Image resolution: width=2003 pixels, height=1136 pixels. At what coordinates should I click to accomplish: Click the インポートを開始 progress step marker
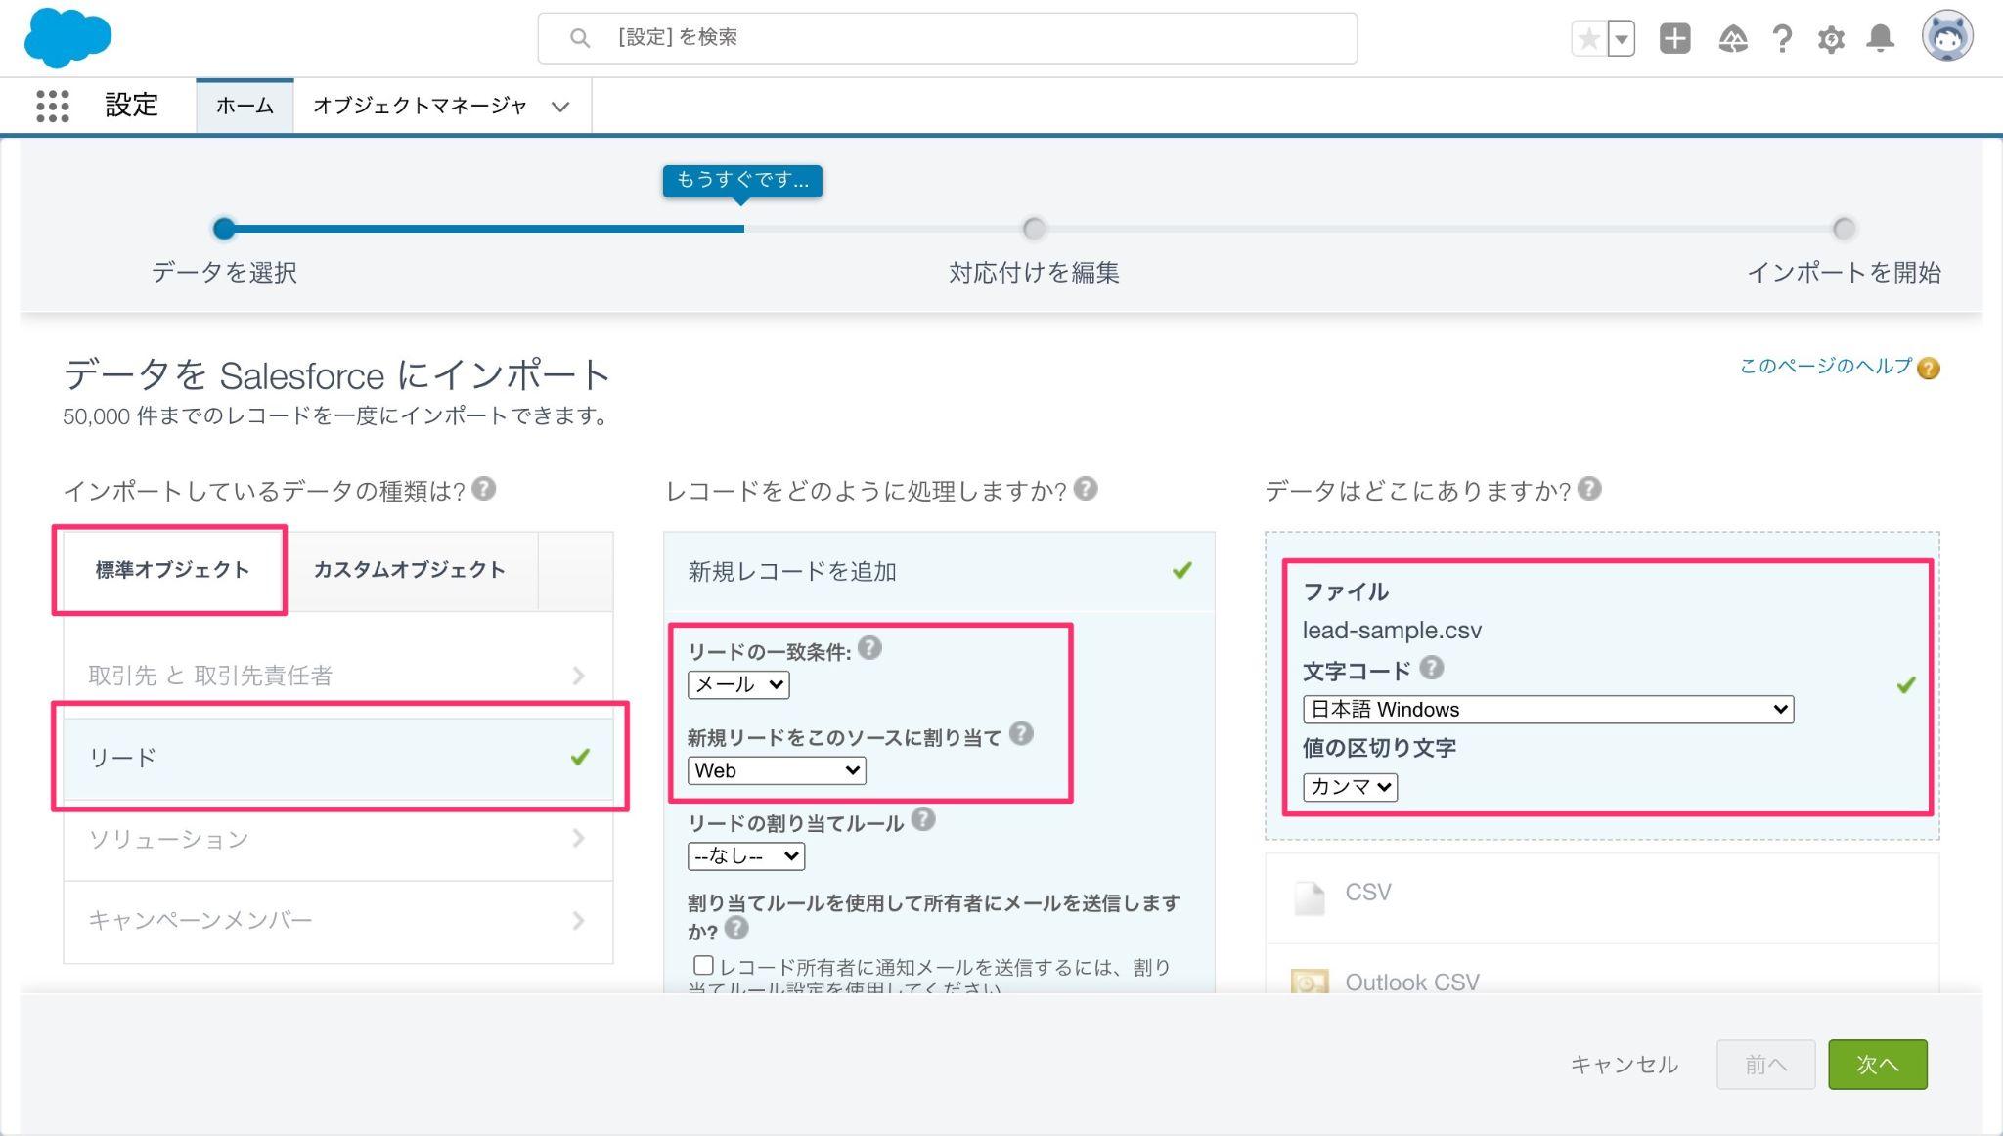click(x=1844, y=229)
